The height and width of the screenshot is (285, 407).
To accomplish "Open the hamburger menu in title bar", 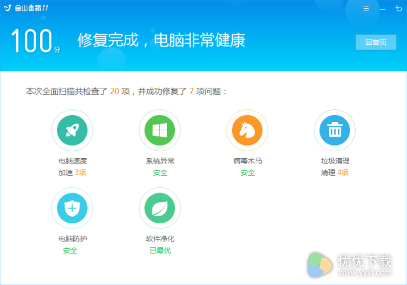I will 366,9.
